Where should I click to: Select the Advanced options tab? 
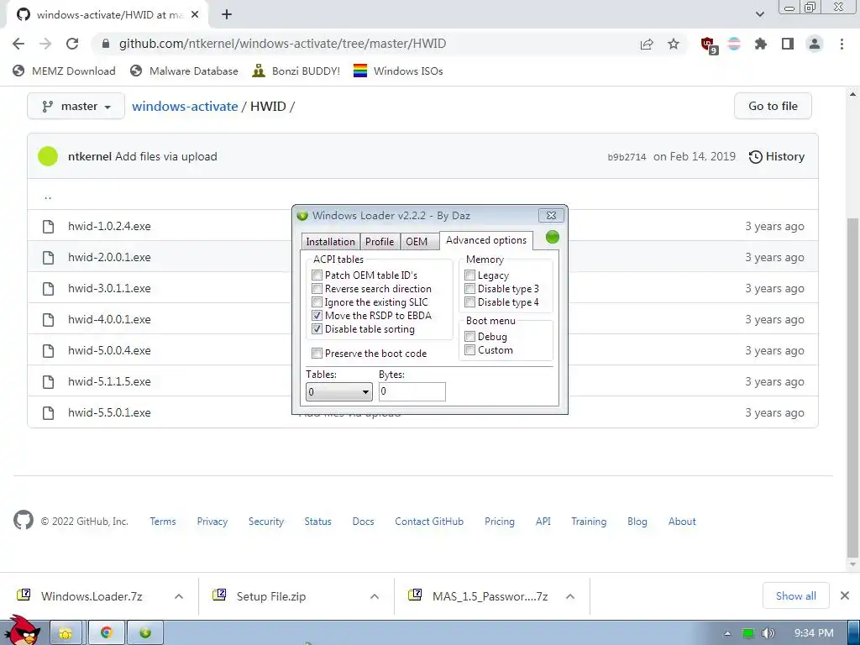pos(486,240)
